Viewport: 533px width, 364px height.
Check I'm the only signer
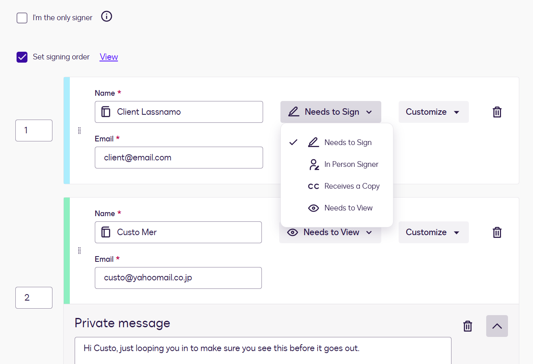22,18
